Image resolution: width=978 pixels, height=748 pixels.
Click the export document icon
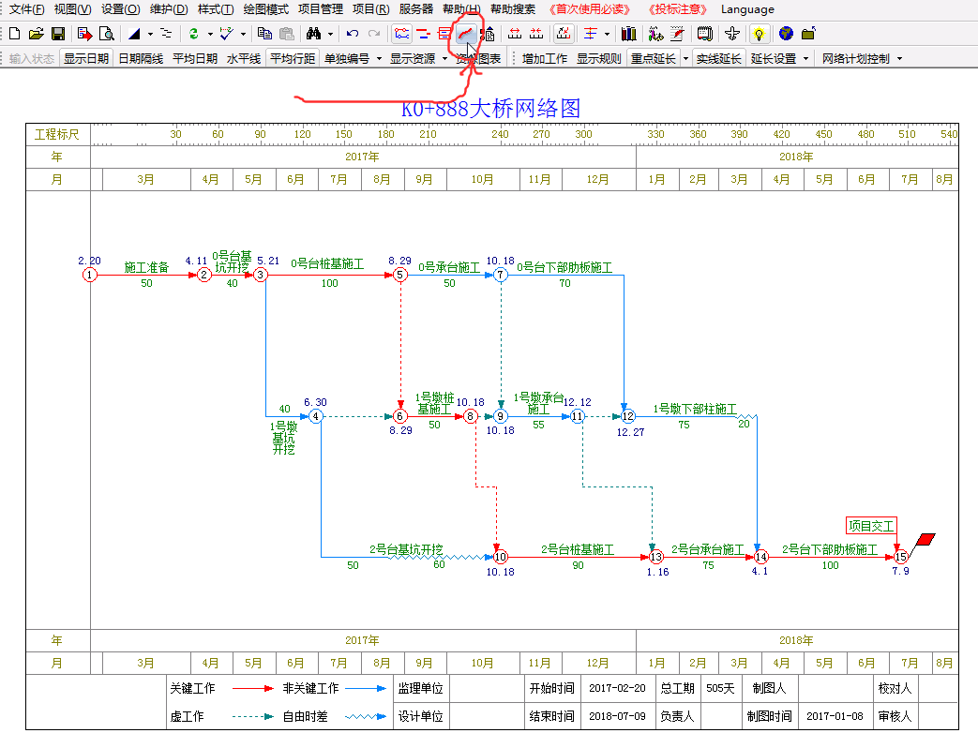tap(84, 34)
